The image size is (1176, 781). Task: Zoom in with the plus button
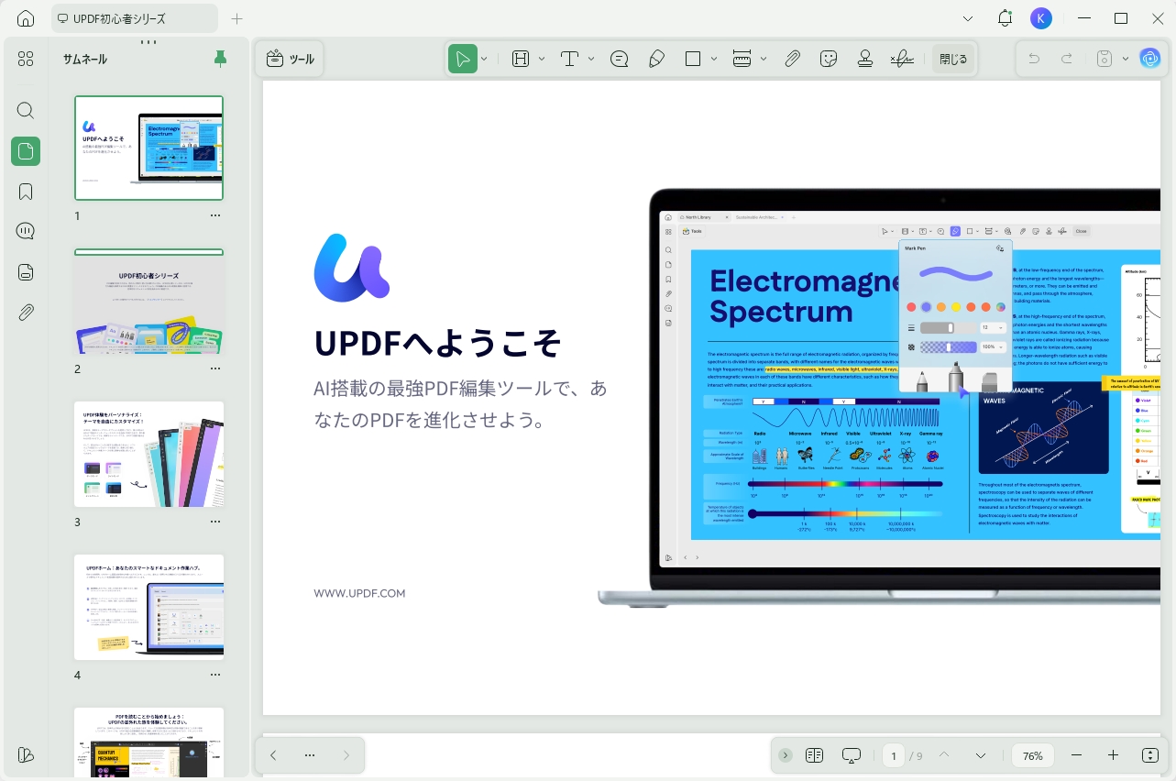(1113, 755)
